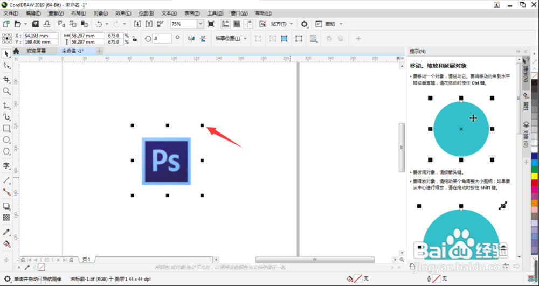539x286 pixels.
Task: Switch to the 欢迎屏幕 tab
Action: (36, 51)
